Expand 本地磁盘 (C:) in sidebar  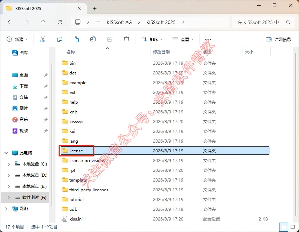pos(9,164)
